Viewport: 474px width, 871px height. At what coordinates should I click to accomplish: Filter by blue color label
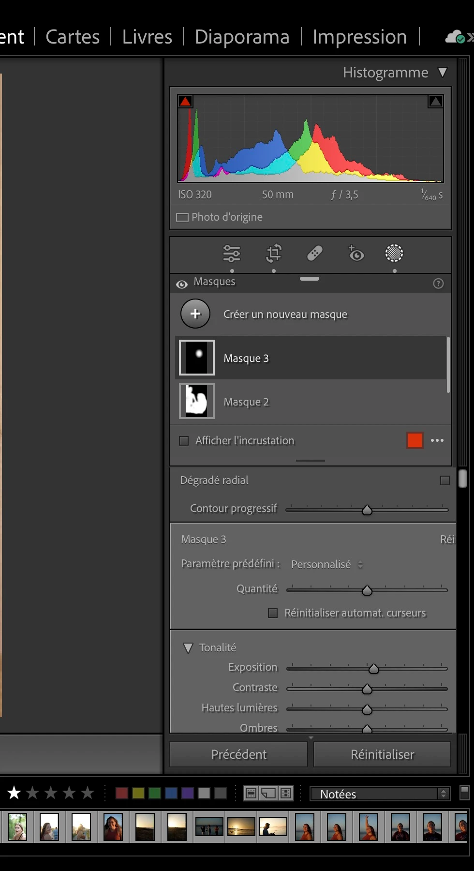coord(171,793)
